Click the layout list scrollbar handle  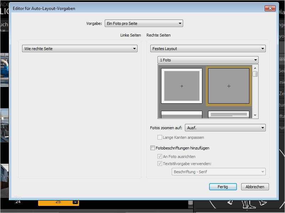point(255,74)
